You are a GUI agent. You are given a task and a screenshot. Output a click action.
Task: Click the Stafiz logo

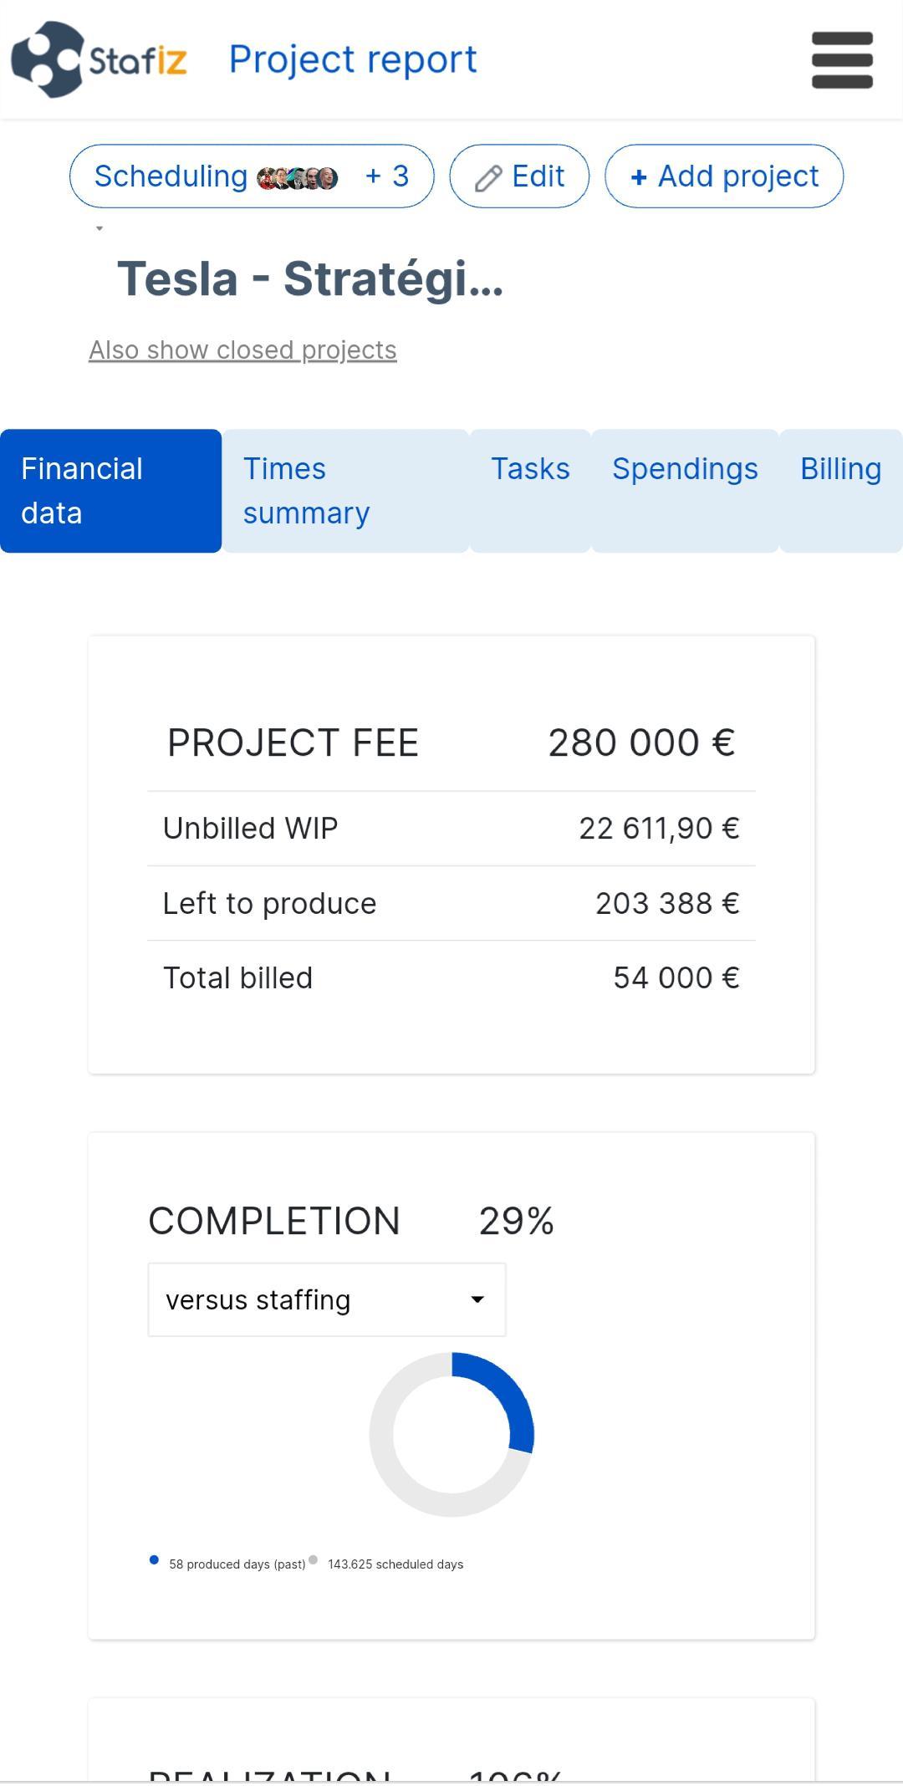tap(99, 59)
